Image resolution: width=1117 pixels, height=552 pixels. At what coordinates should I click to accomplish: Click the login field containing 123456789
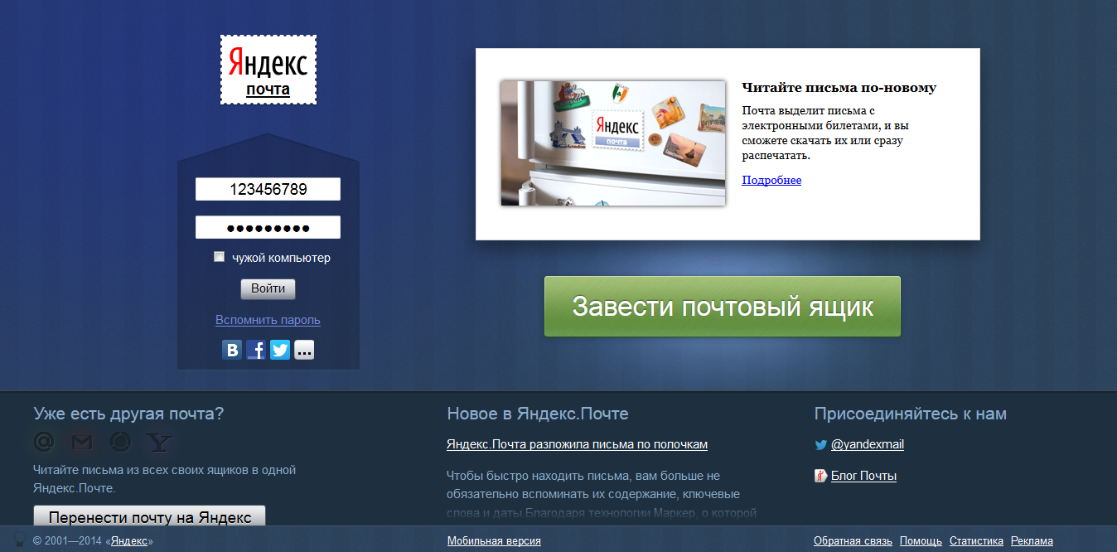pos(268,189)
